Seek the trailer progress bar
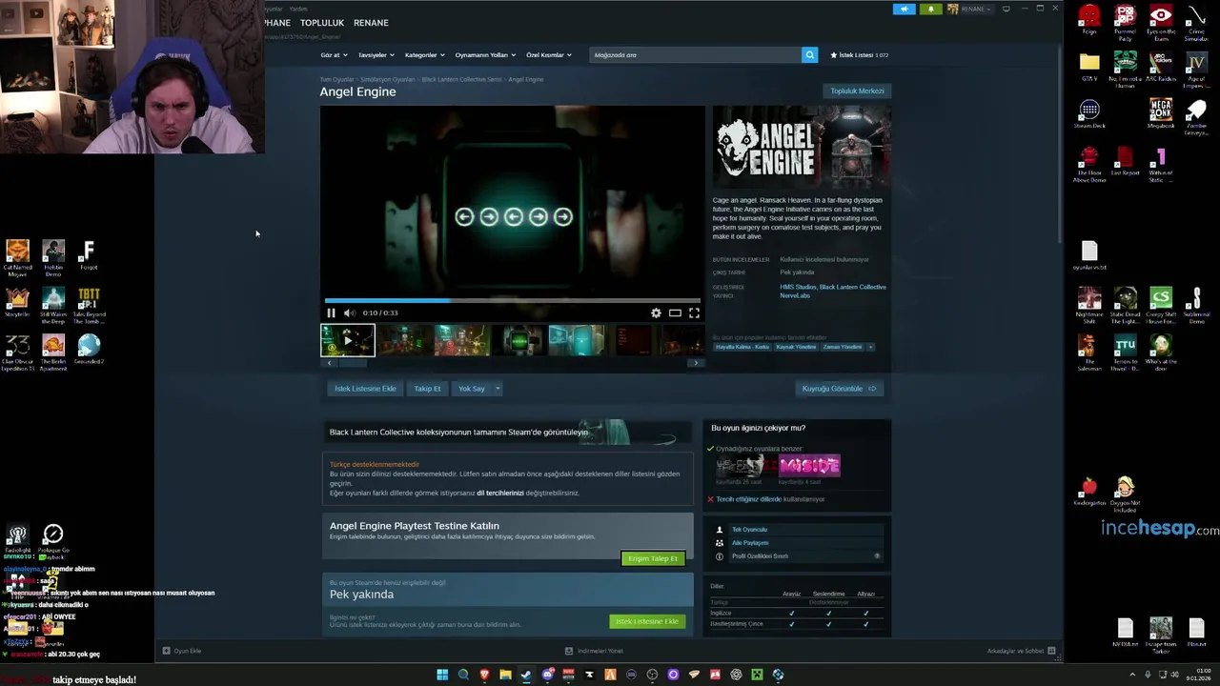This screenshot has width=1220, height=686. 512,300
